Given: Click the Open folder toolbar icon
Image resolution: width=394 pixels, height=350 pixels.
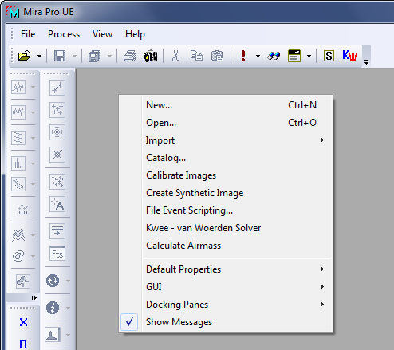Looking at the screenshot, I should click(x=24, y=56).
